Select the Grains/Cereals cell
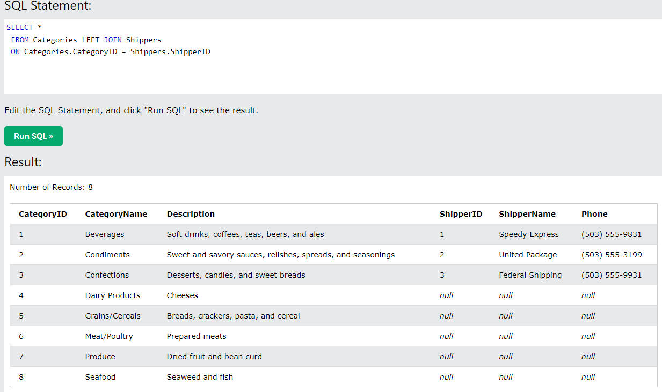Viewport: 662px width, 392px height. click(113, 316)
